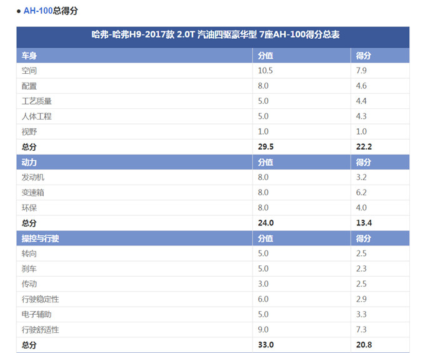Select the 视野 row label
425x353 pixels.
click(x=29, y=131)
